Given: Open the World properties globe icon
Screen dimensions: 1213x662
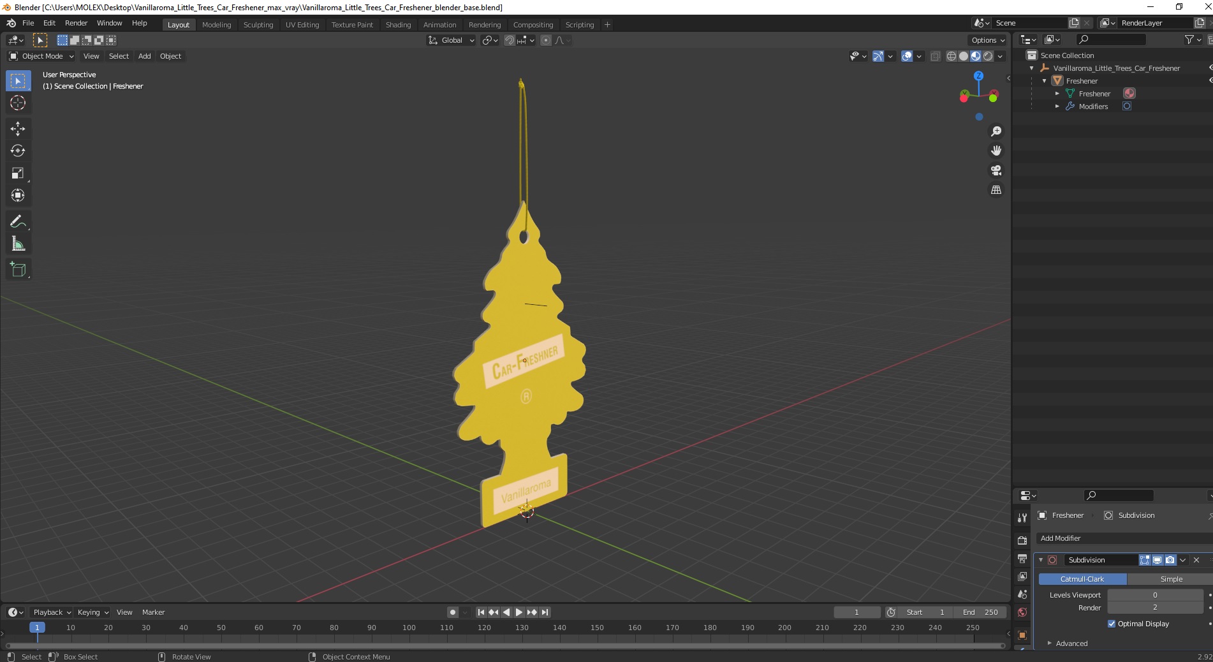Looking at the screenshot, I should (1022, 612).
